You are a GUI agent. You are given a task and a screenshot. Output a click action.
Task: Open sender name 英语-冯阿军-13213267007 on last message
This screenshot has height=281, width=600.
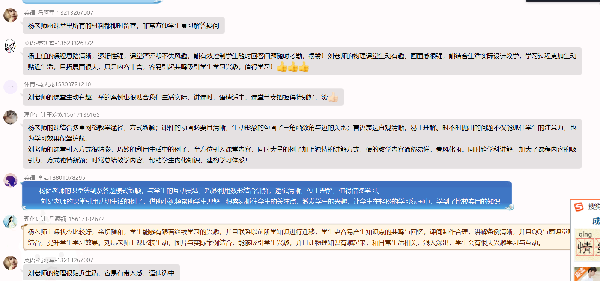[x=59, y=260]
